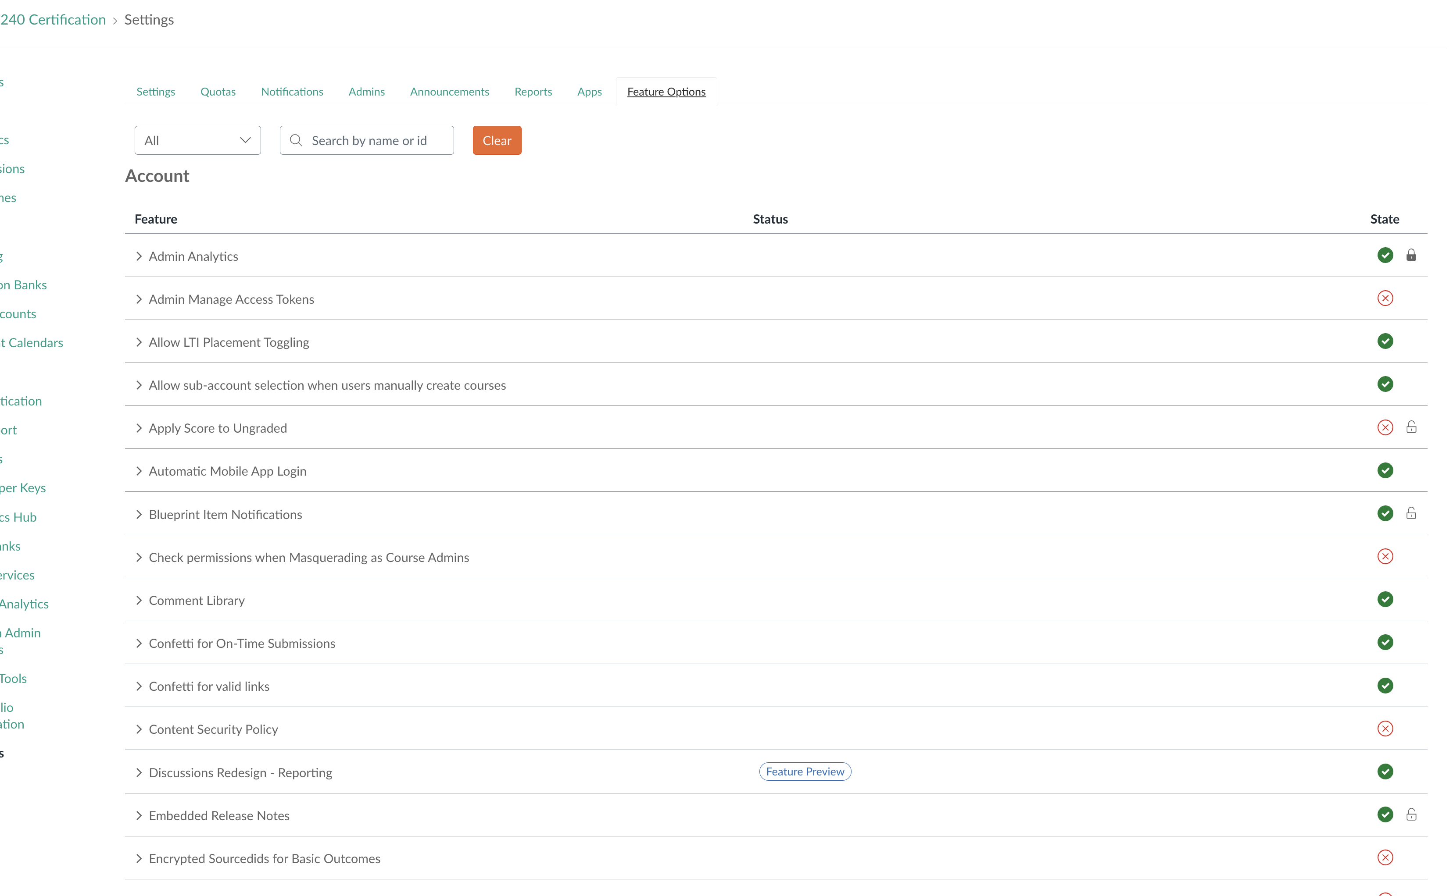The width and height of the screenshot is (1453, 896).
Task: Click the green enabled checkmark for Comment Library
Action: [1385, 599]
